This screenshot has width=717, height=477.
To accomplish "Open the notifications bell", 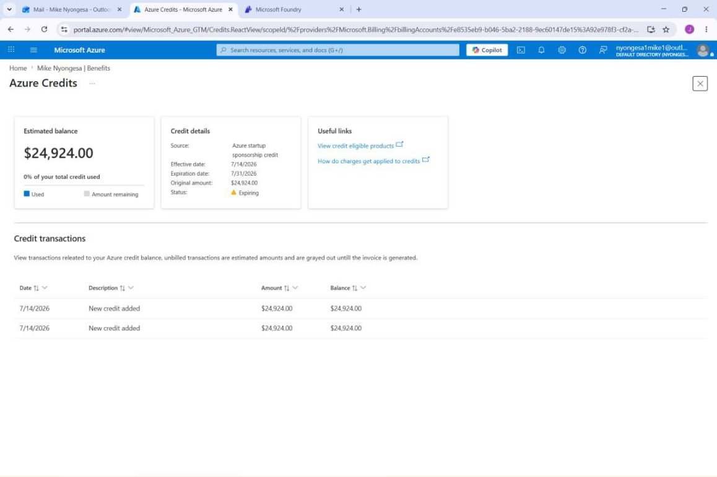I will [x=541, y=49].
